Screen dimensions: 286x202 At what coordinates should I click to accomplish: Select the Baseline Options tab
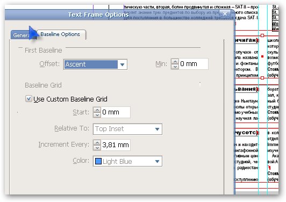(60, 34)
